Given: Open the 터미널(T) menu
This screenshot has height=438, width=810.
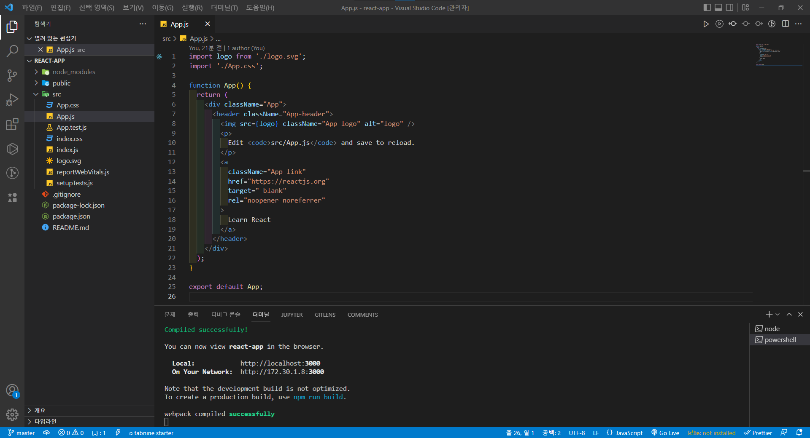Looking at the screenshot, I should pyautogui.click(x=224, y=8).
